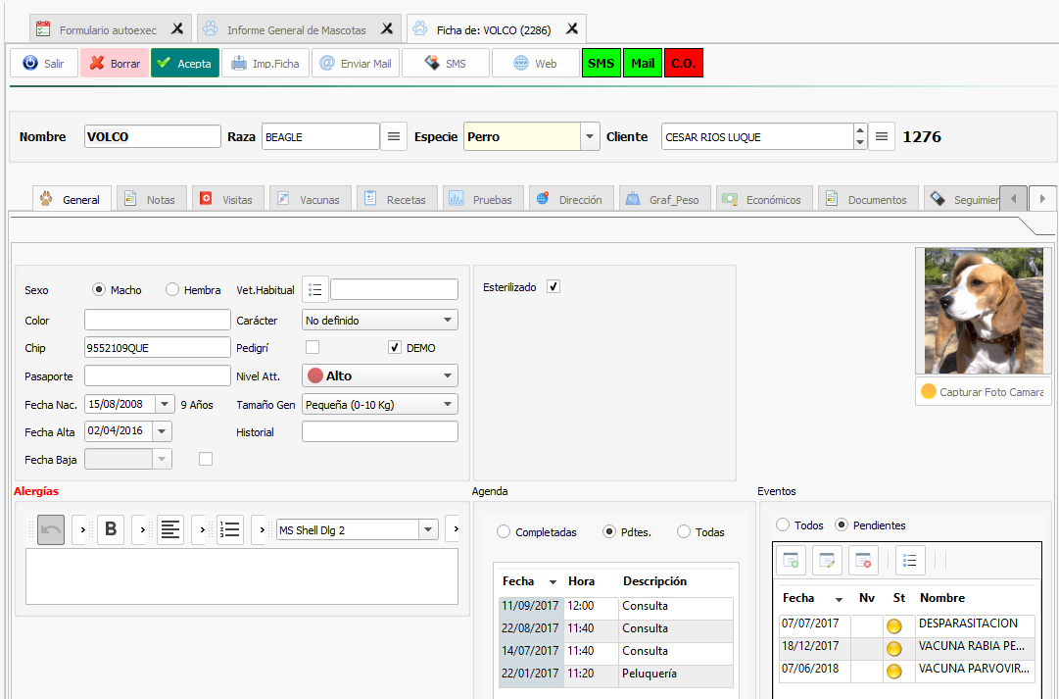Select Macho sex option
The image size is (1059, 699).
99,289
